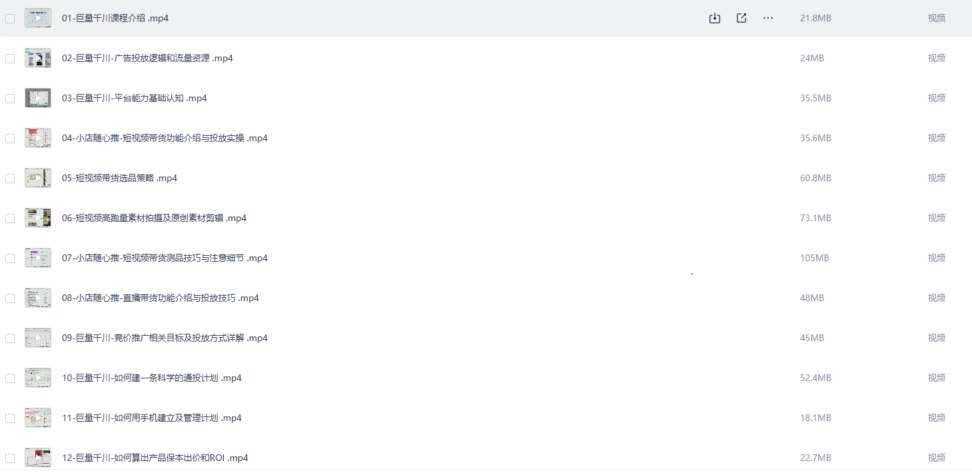Screen dimensions: 972x475
Task: Open video thumbnail for 06-短视频高跑量素材拍摄
Action: point(38,218)
